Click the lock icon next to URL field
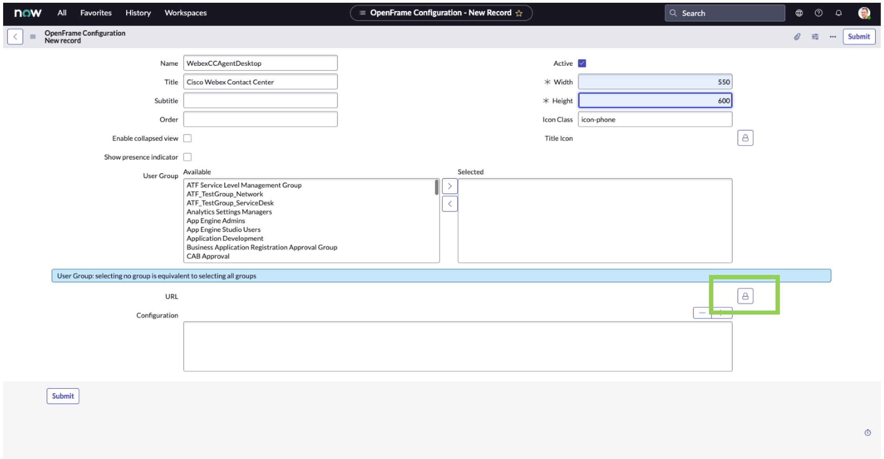Viewport: 884px width, 459px height. click(745, 295)
